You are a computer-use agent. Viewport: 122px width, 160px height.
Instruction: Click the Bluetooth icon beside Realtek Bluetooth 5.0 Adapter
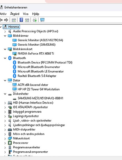[x=14, y=76]
